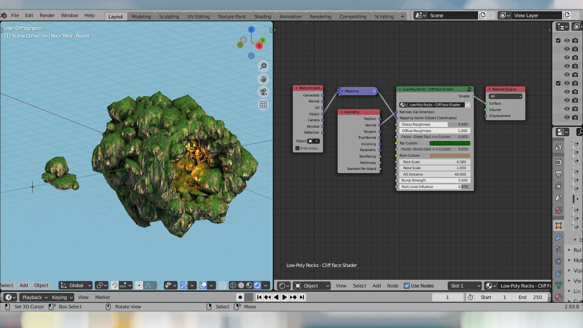This screenshot has height=328, width=583.
Task: Switch to the Scripting workspace tab
Action: click(x=384, y=17)
